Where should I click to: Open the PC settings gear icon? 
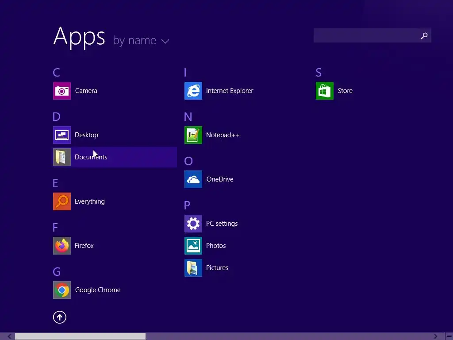point(193,224)
